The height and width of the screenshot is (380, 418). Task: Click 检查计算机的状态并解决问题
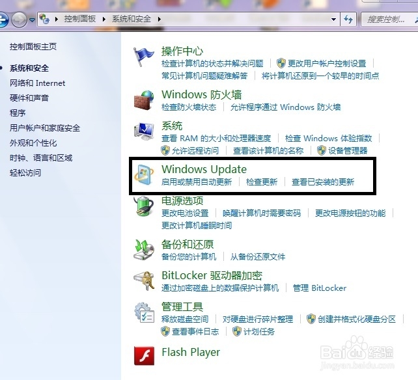(212, 63)
